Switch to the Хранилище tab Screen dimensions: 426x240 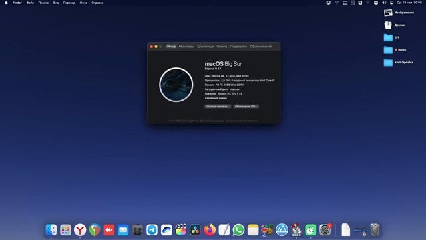206,47
